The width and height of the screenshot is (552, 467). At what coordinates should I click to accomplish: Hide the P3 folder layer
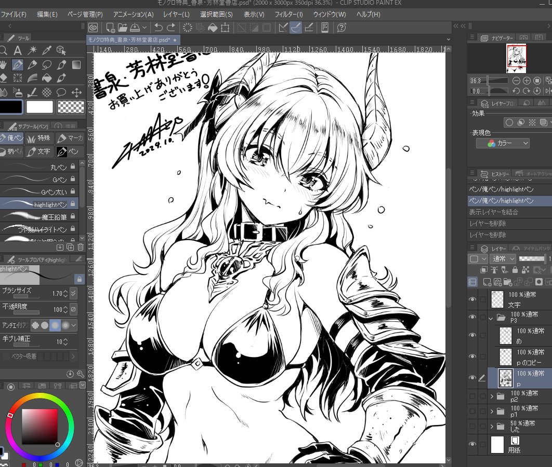[x=472, y=317]
